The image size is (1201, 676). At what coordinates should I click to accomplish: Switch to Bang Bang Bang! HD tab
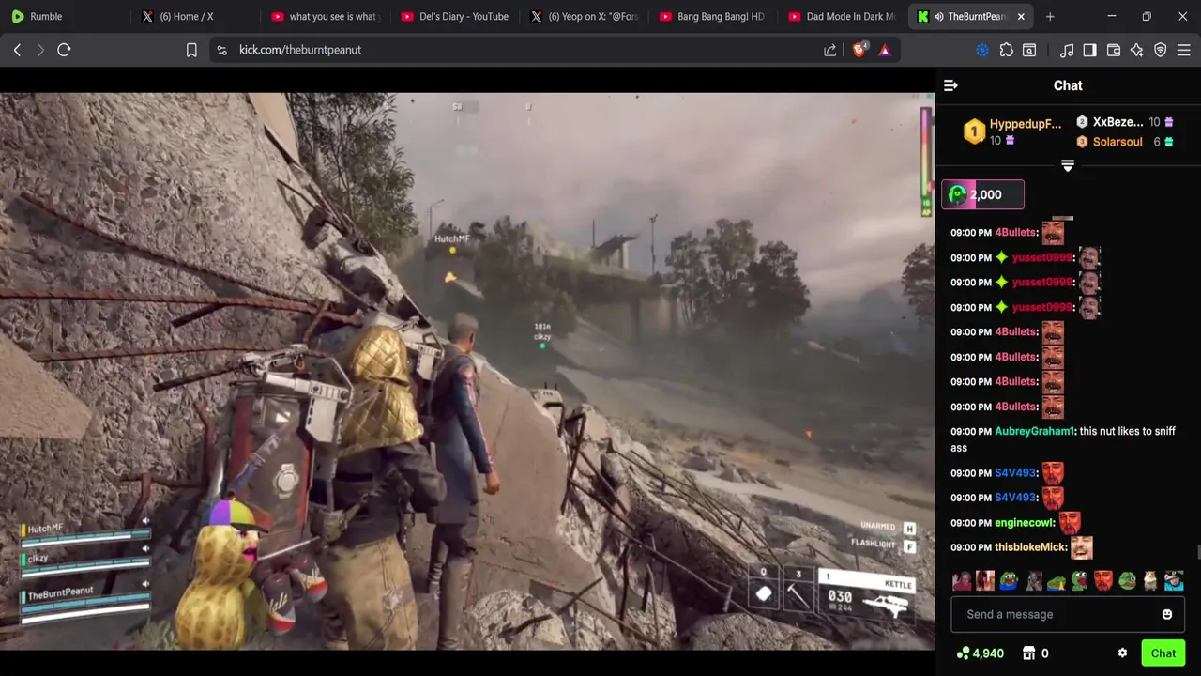click(713, 16)
